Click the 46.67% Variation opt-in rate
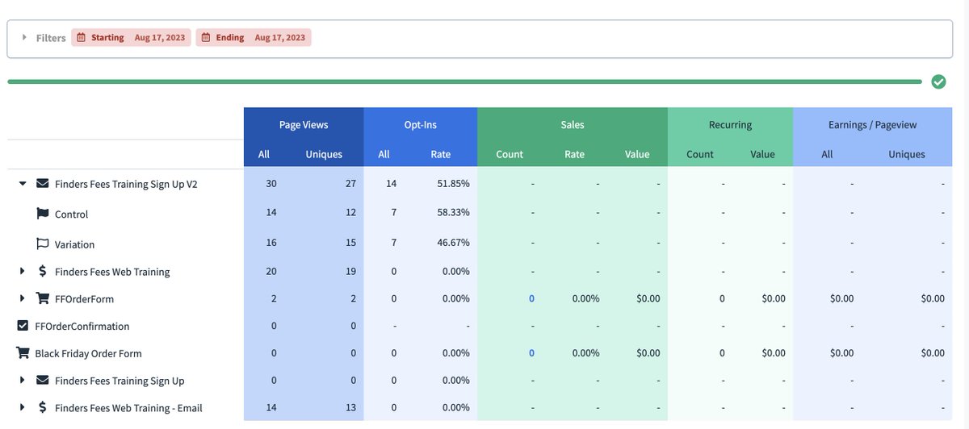Viewport: 969px width, 429px height. pyautogui.click(x=452, y=244)
